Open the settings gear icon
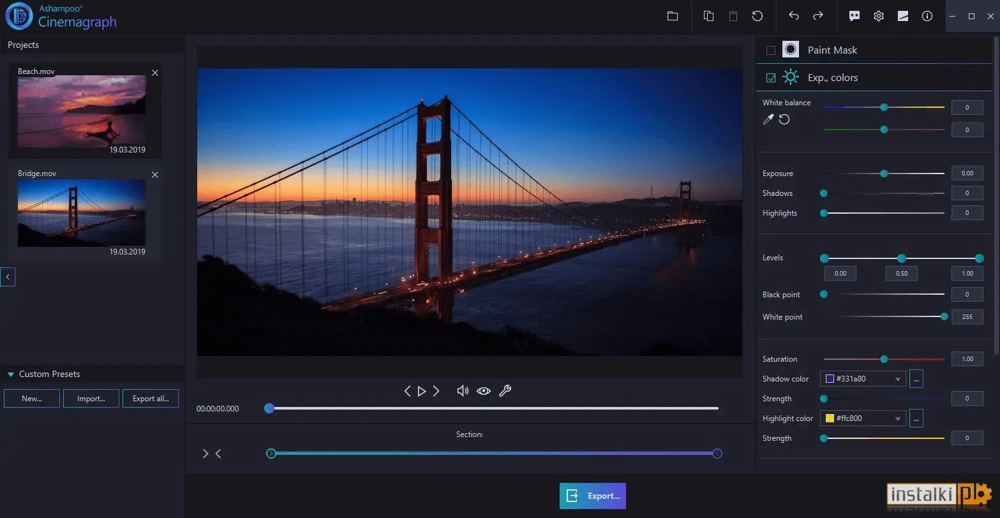Viewport: 1000px width, 518px height. 879,16
